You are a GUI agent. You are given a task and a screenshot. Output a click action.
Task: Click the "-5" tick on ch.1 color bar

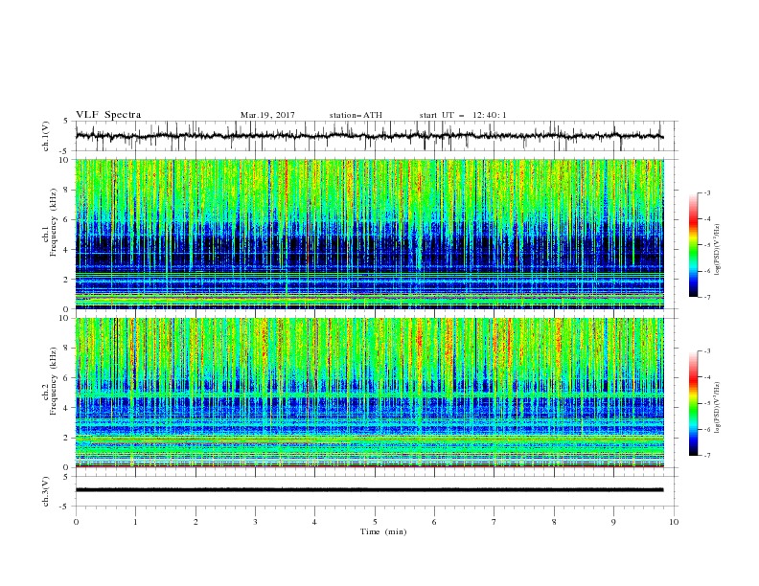tap(707, 245)
